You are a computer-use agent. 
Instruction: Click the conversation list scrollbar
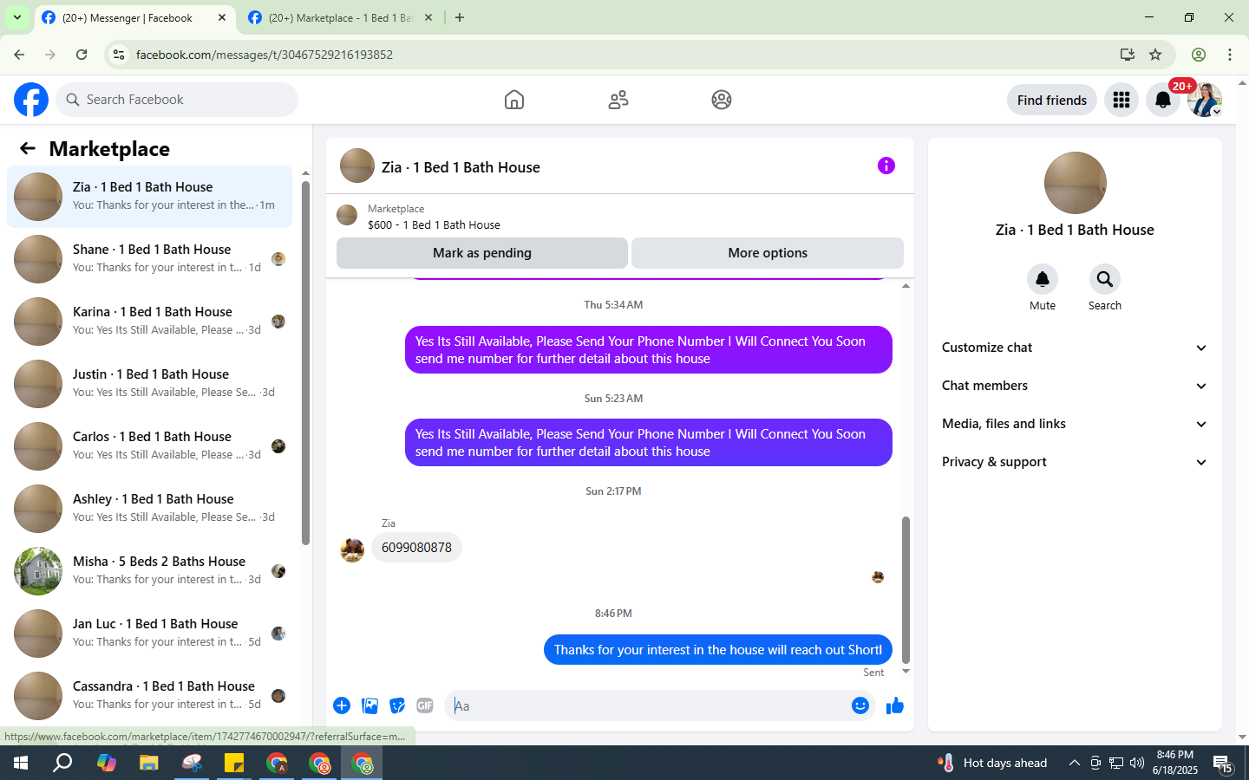[x=305, y=363]
